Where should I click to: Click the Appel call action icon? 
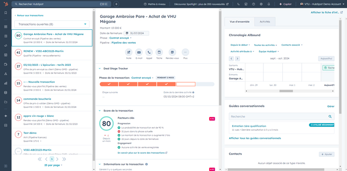(149, 52)
